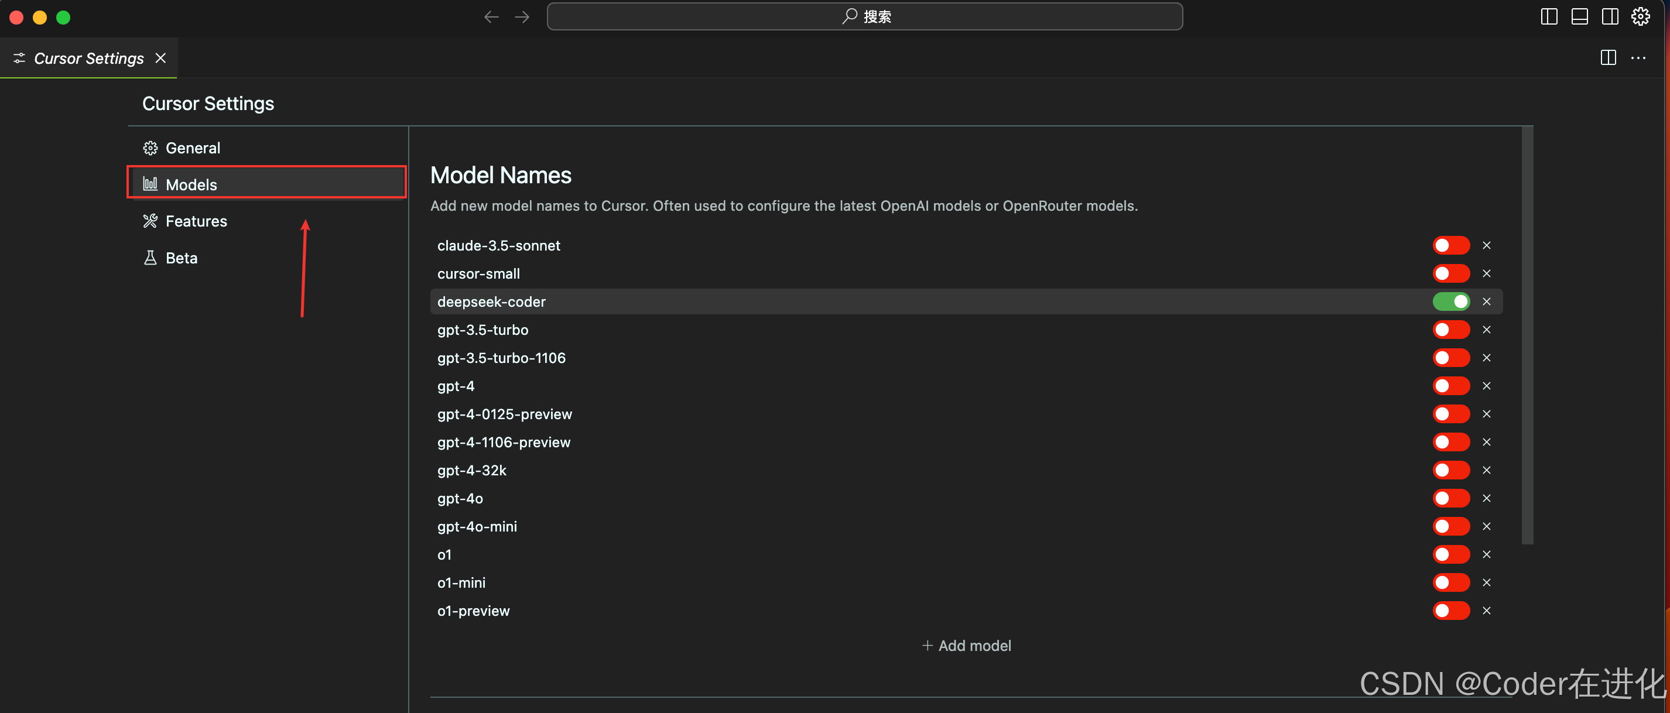The image size is (1670, 713).
Task: Open the Beta settings section
Action: [x=181, y=258]
